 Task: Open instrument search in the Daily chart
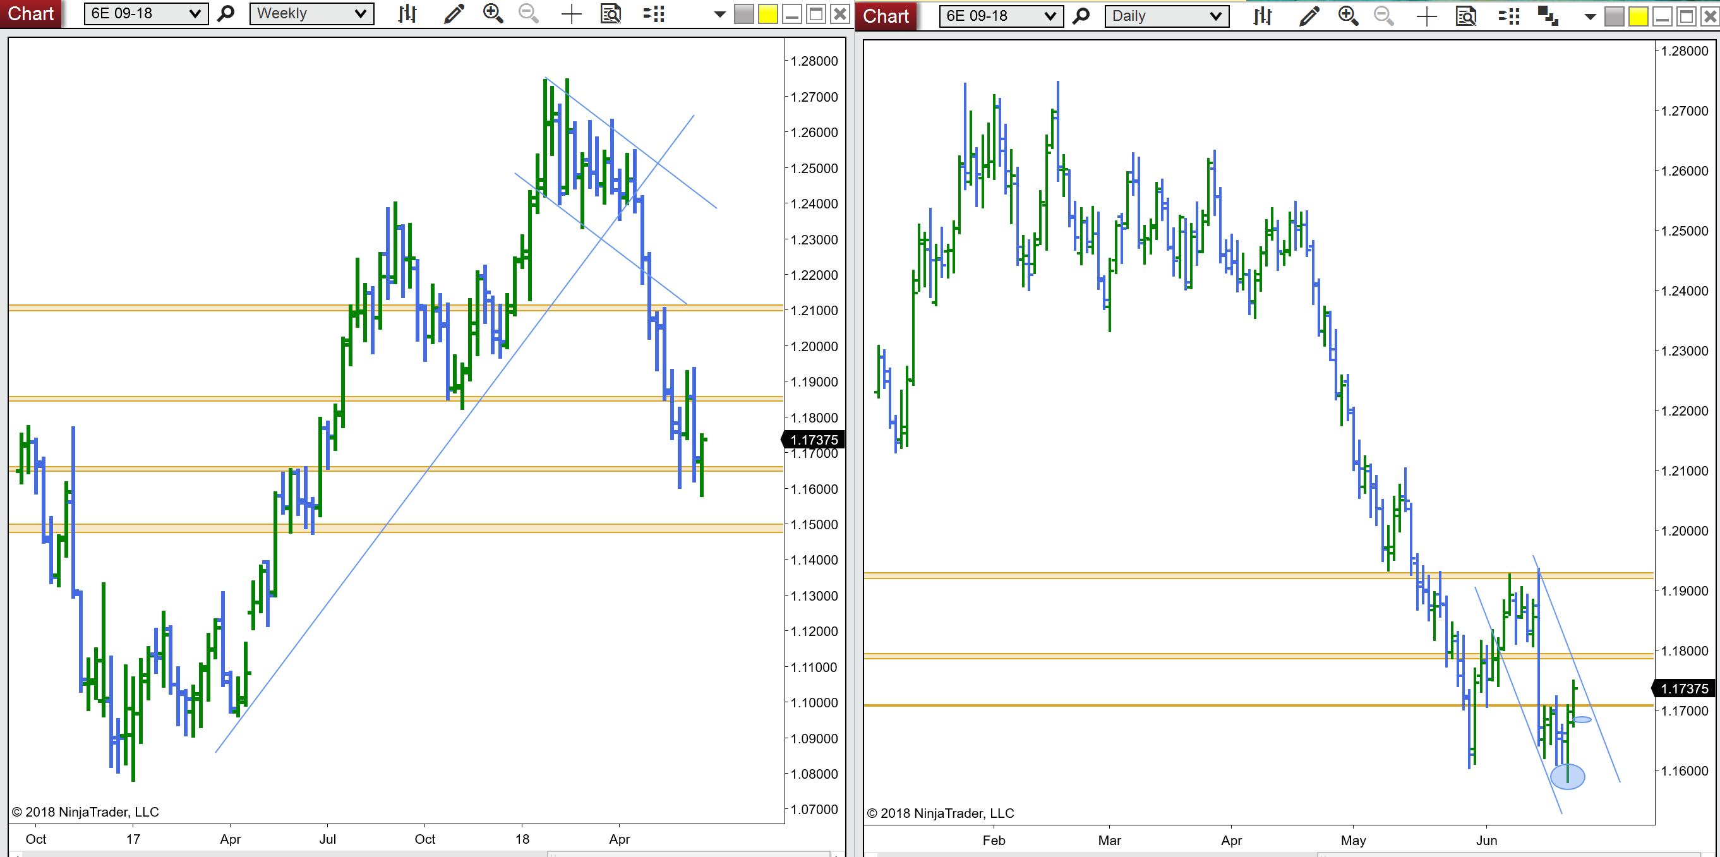(1081, 16)
